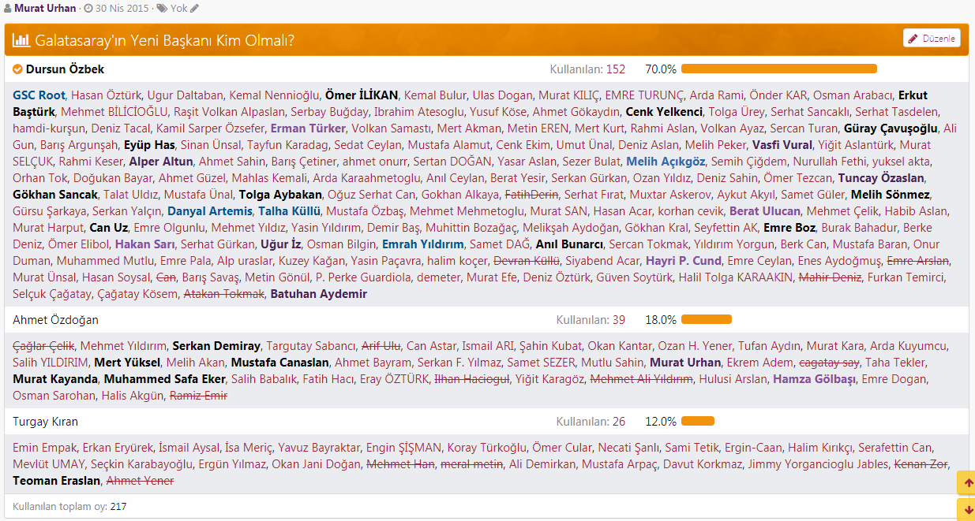The image size is (975, 521).
Task: Open Hakan Sarı voter profile
Action: [x=145, y=244]
